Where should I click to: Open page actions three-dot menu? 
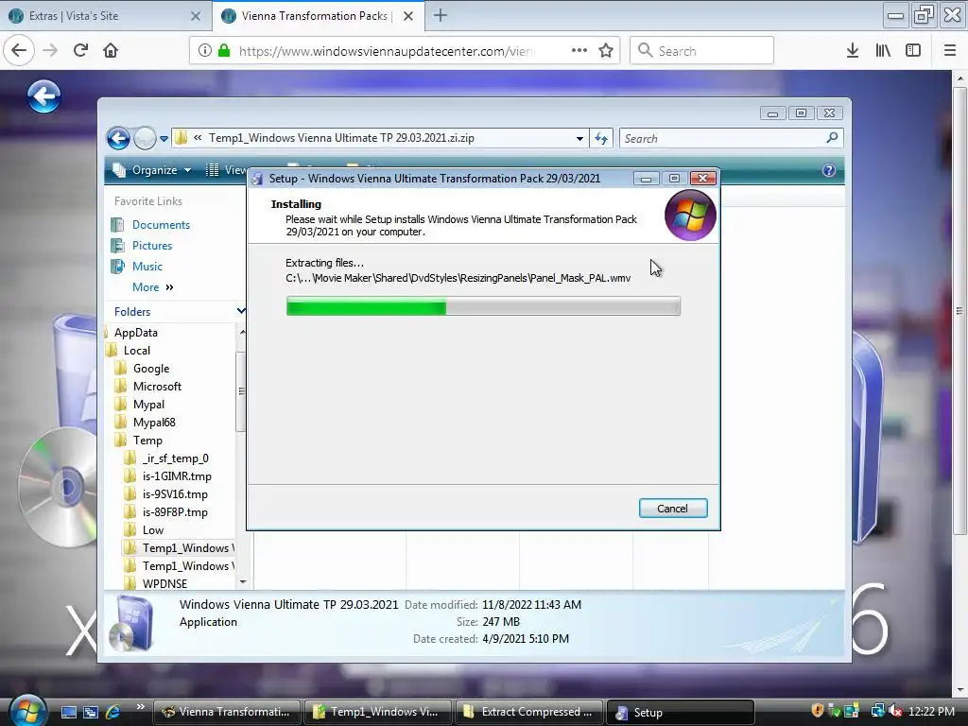[579, 50]
